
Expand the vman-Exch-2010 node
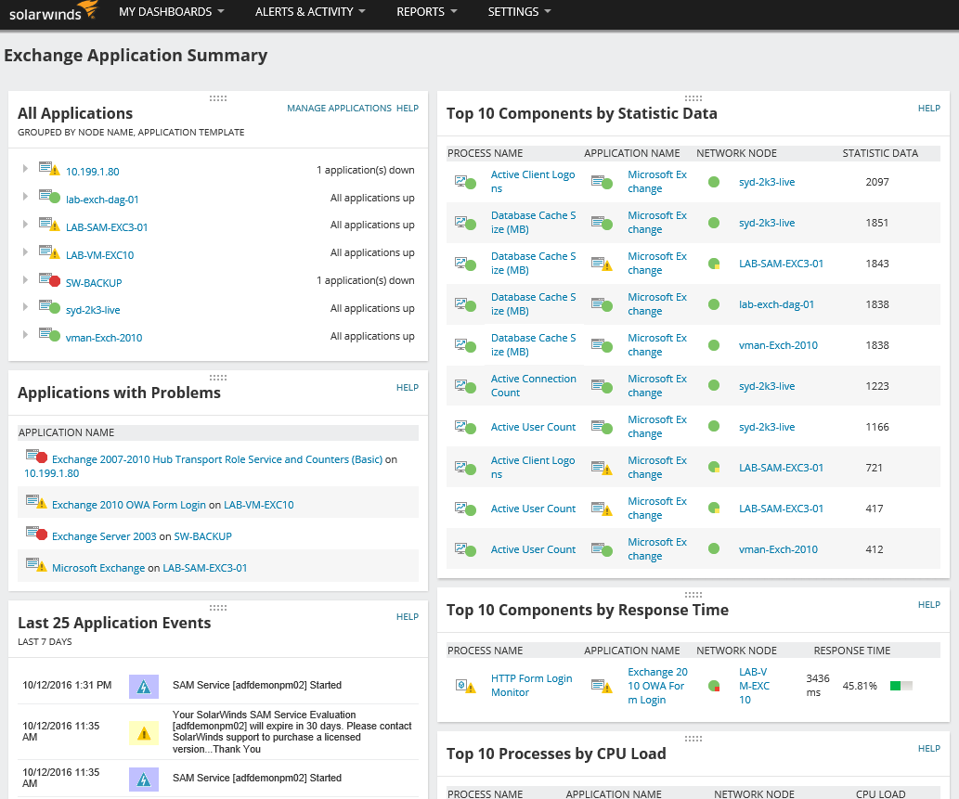coord(25,334)
